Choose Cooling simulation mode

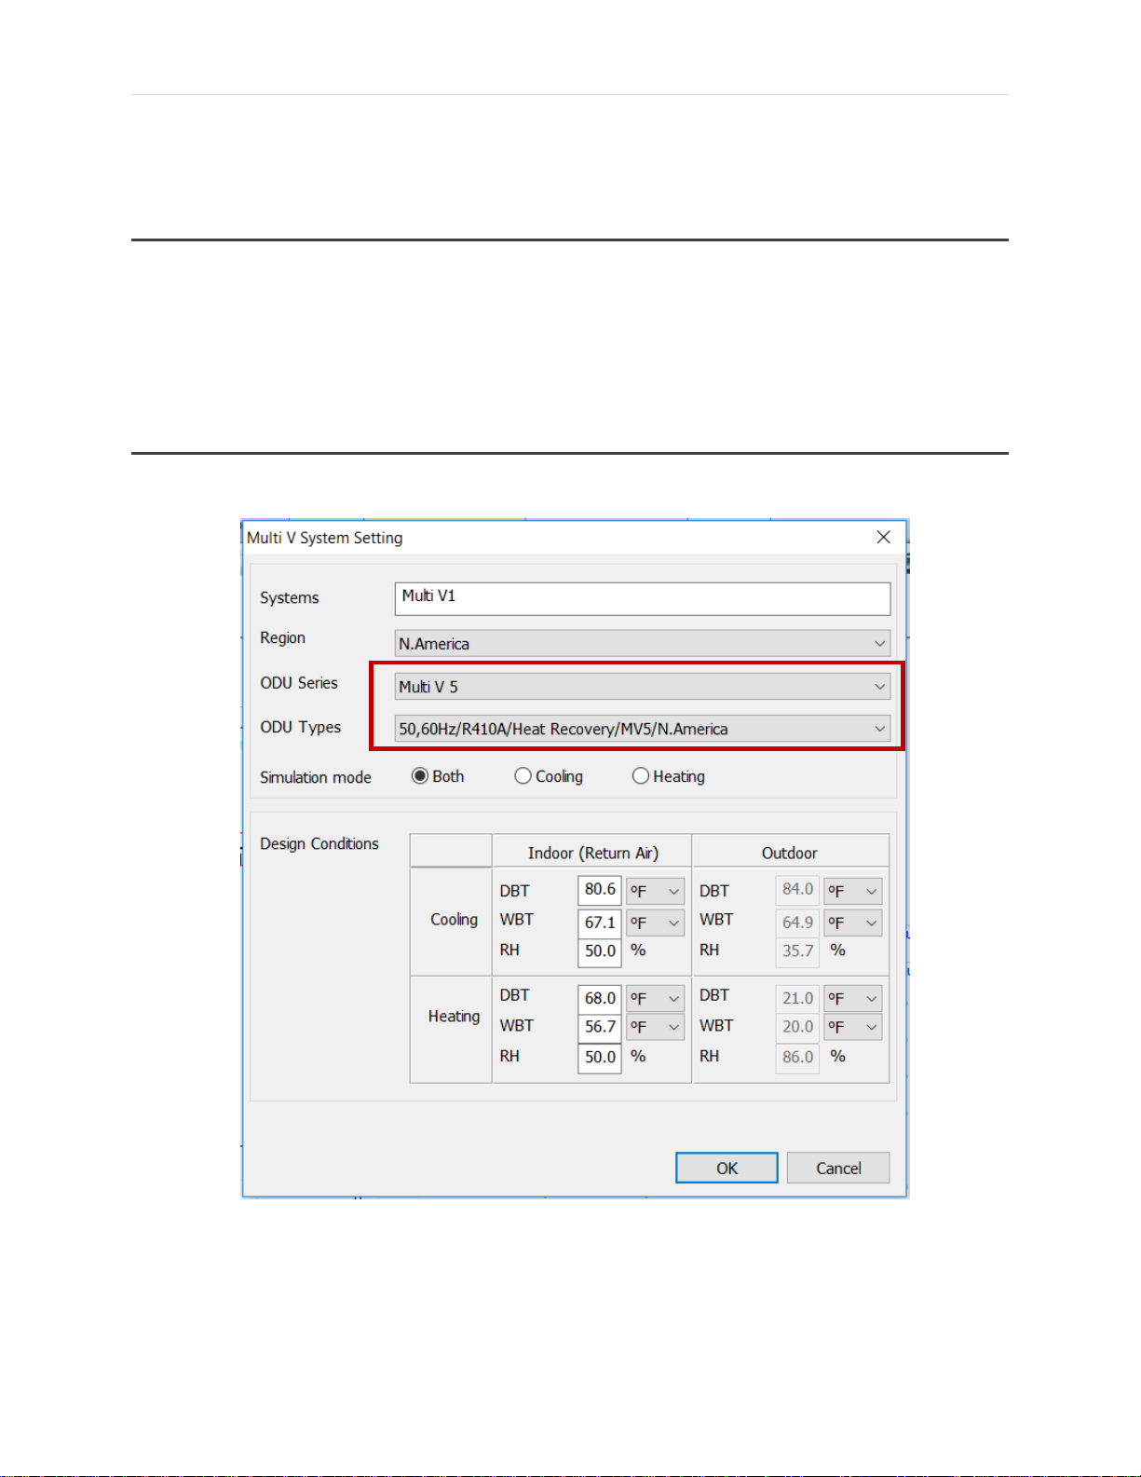pos(523,776)
